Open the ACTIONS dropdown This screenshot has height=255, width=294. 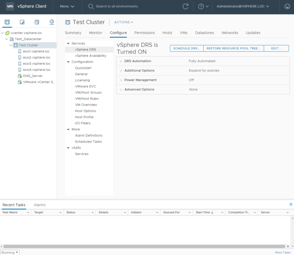[x=124, y=22]
